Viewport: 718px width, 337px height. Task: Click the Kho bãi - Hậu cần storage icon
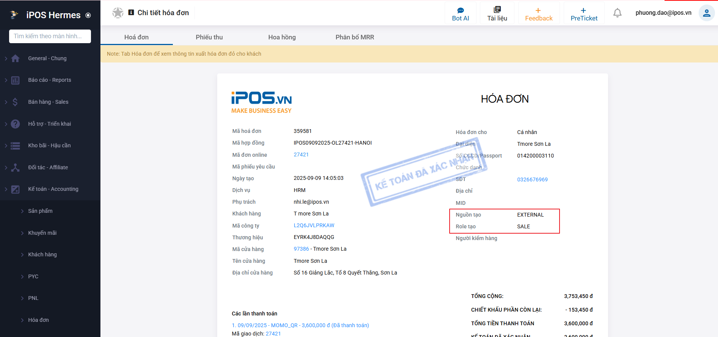click(x=16, y=146)
